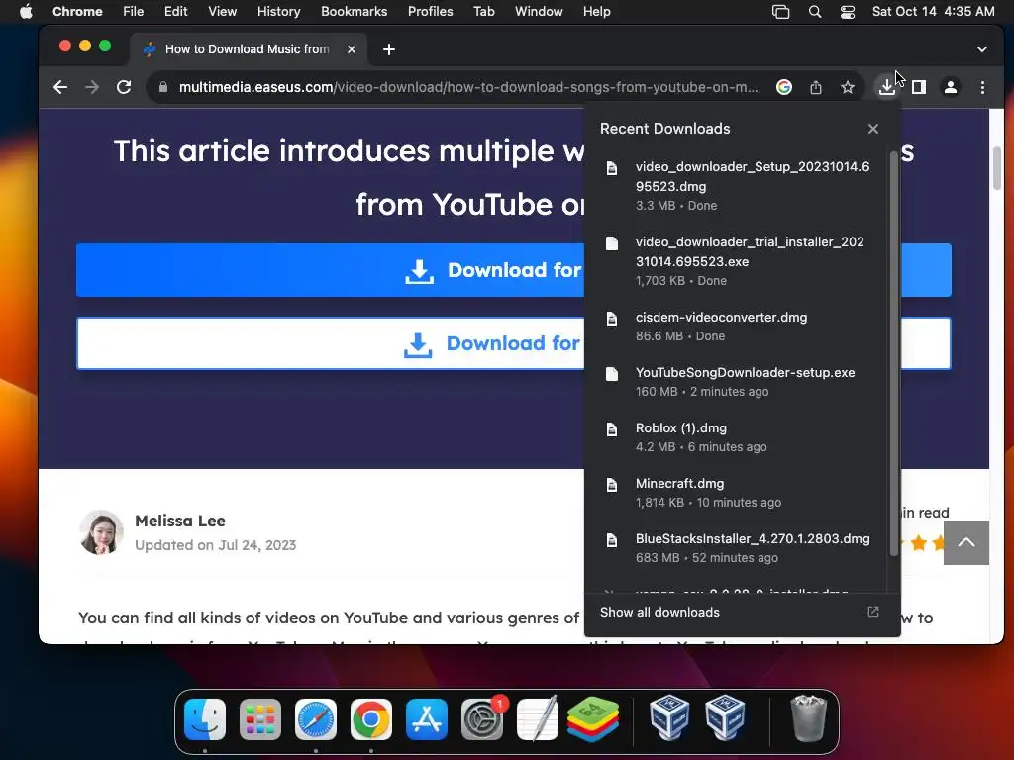1014x760 pixels.
Task: Open the Help menu
Action: pyautogui.click(x=596, y=12)
